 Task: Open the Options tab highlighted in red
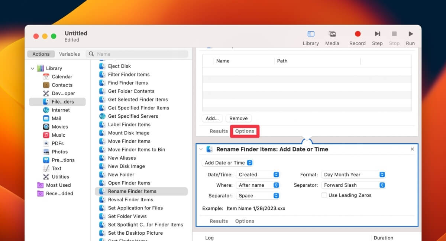pos(245,131)
